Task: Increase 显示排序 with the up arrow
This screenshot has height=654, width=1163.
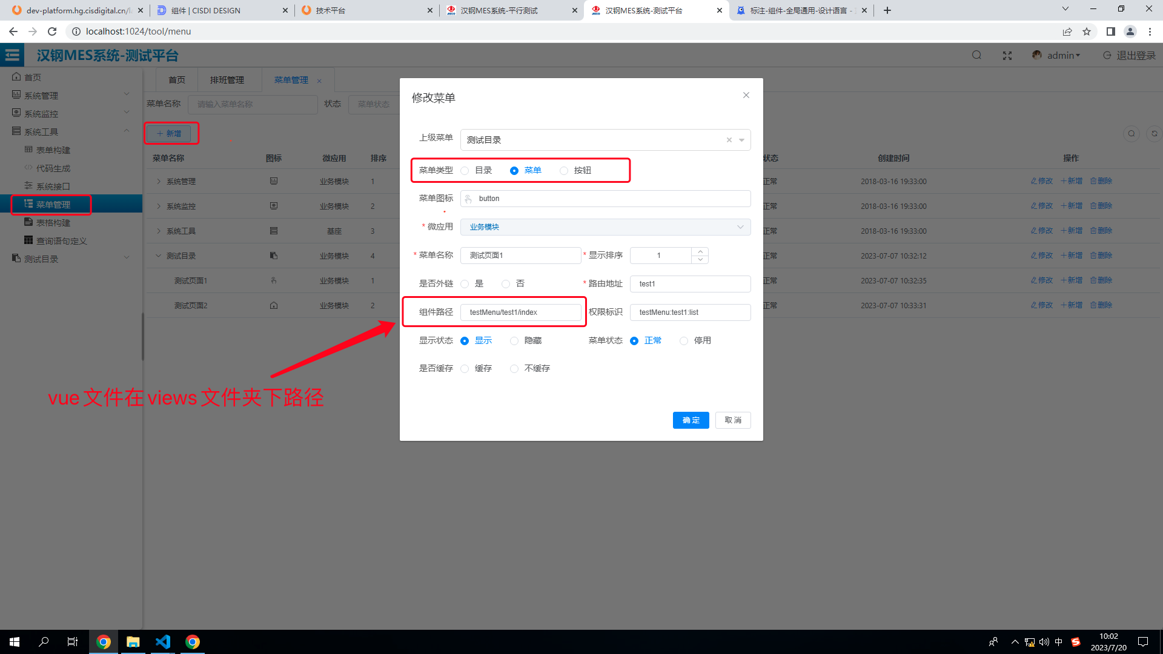Action: pos(700,251)
